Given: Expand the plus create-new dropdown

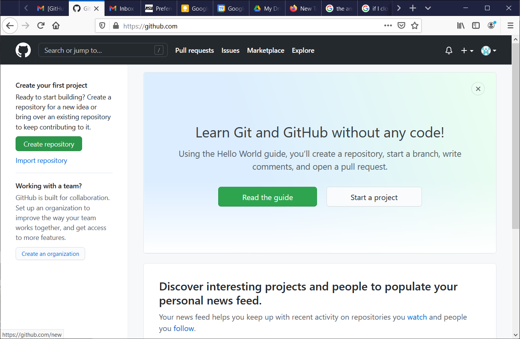Looking at the screenshot, I should [x=467, y=50].
